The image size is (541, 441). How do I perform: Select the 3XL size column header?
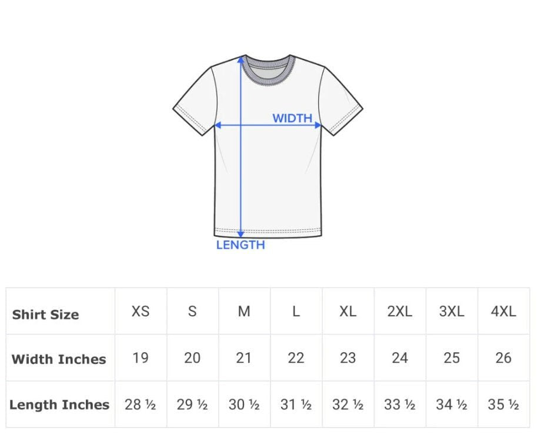pos(452,312)
